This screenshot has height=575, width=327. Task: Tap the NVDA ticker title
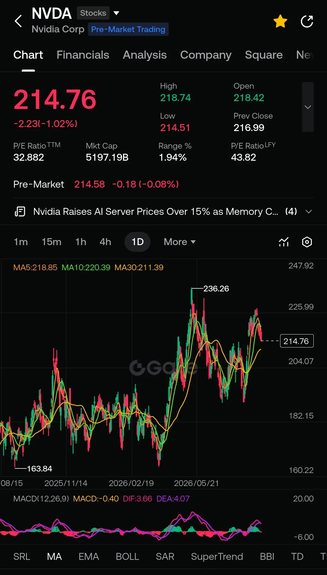pos(52,13)
